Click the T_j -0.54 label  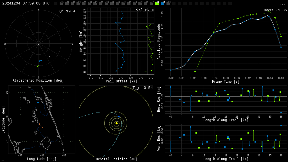(x=143, y=88)
